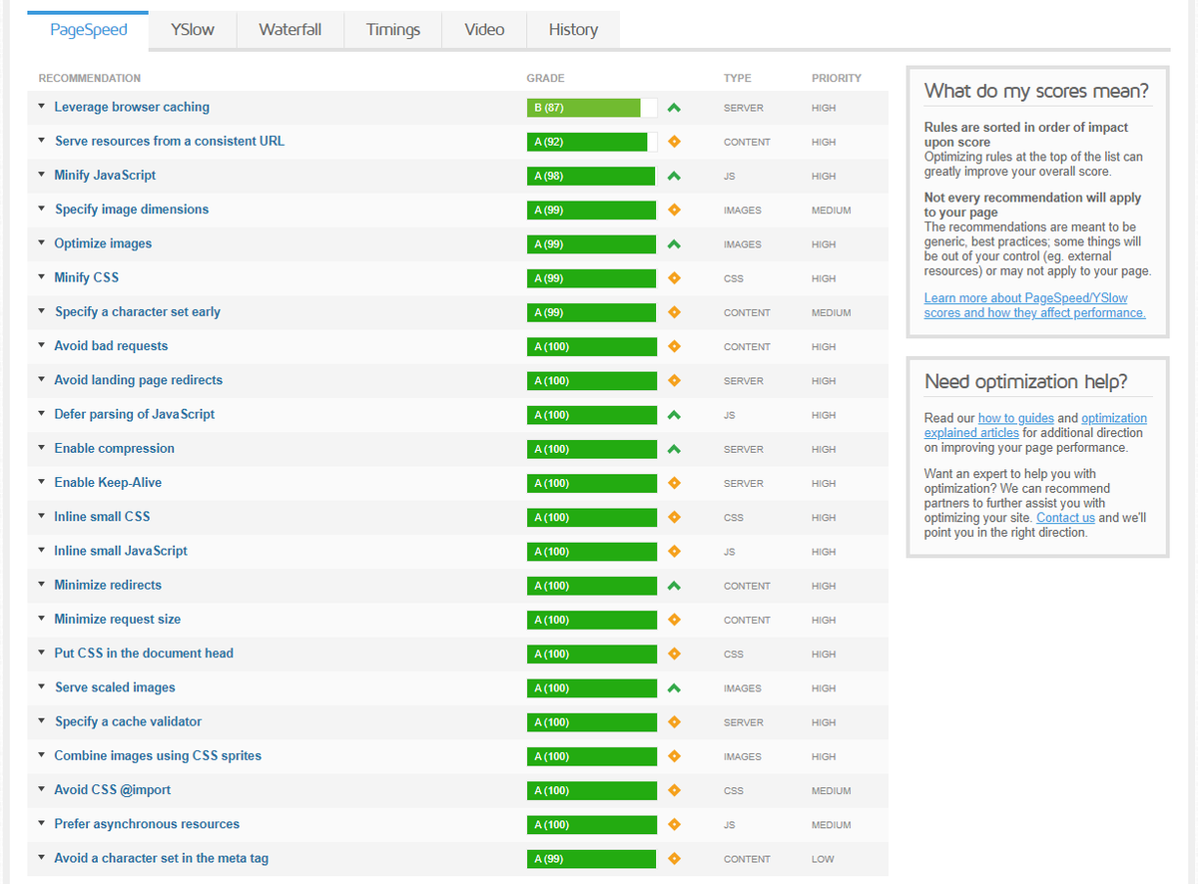Click the Contact us link
This screenshot has height=884, width=1198.
point(1065,517)
